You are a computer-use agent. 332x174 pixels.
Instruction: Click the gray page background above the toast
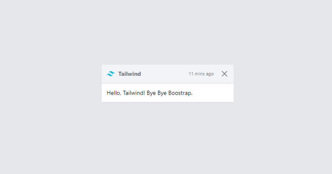click(x=166, y=32)
